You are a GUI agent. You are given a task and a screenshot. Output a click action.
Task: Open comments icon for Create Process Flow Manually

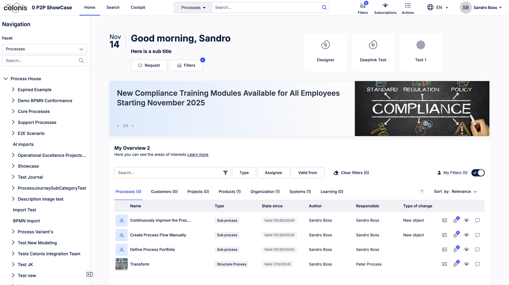(477, 235)
